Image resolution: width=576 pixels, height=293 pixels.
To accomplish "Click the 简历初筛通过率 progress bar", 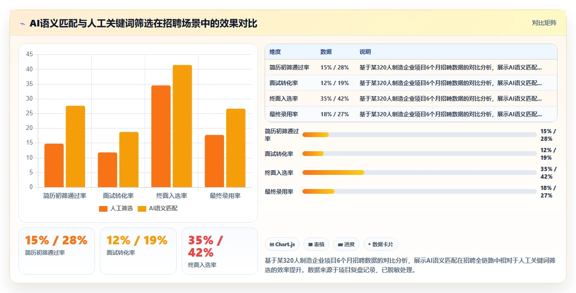I will coord(420,135).
